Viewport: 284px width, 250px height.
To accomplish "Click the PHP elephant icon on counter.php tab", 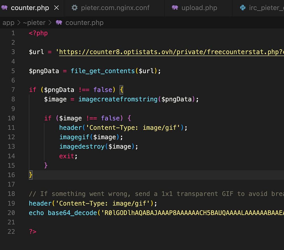I will pyautogui.click(x=5, y=8).
